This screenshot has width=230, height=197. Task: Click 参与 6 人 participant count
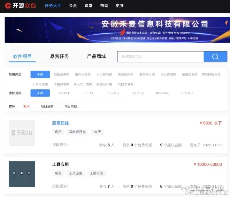pyautogui.click(x=107, y=145)
